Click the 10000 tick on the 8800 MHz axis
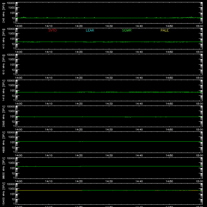Viewport: 207px width, 207px height. coord(11,158)
